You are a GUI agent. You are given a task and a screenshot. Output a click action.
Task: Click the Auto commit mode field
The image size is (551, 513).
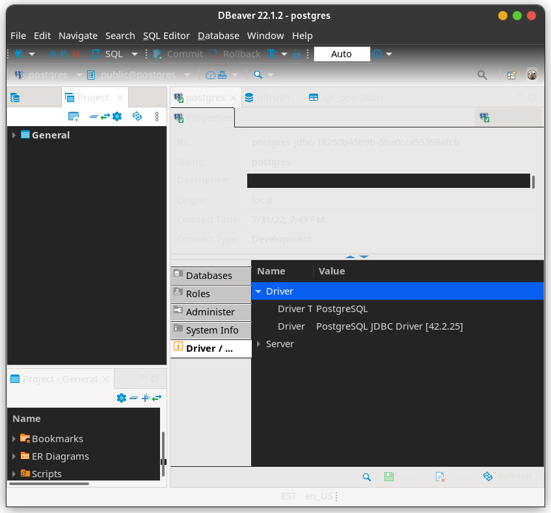[342, 54]
